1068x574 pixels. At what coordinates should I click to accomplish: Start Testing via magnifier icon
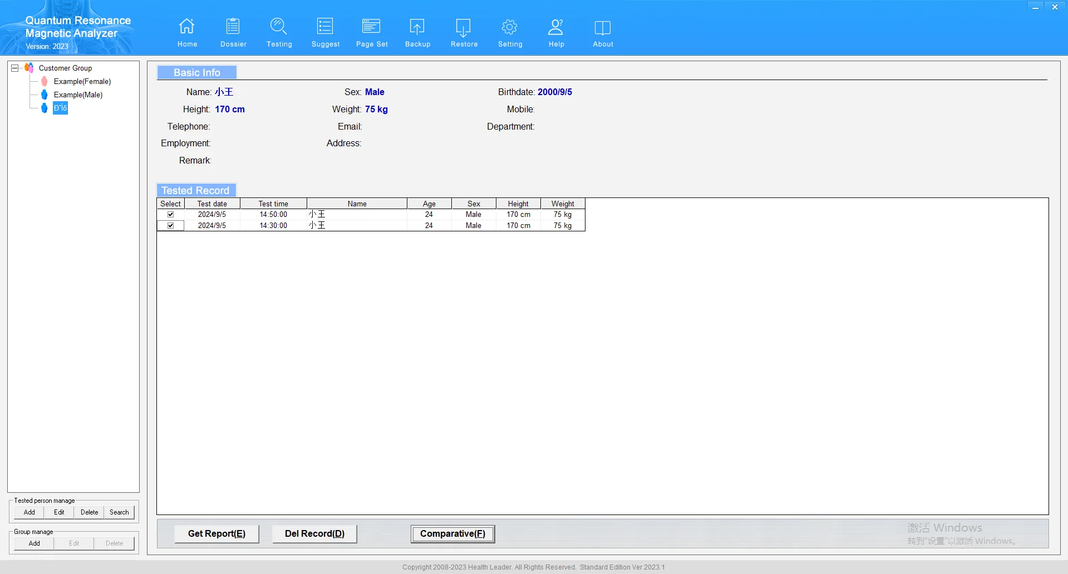click(279, 27)
